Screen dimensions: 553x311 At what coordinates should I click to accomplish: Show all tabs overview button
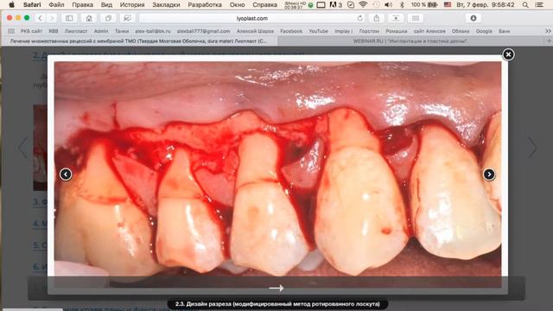[x=108, y=18]
